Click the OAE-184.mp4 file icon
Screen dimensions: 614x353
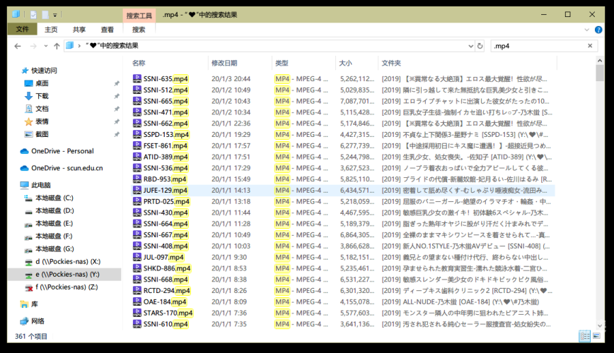tap(137, 301)
